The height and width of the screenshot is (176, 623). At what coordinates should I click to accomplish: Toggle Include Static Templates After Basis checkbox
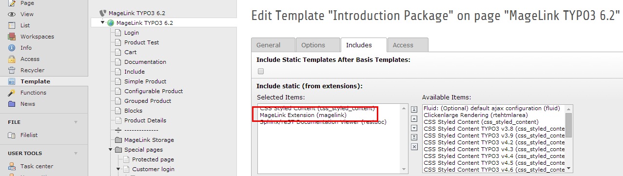[x=261, y=71]
